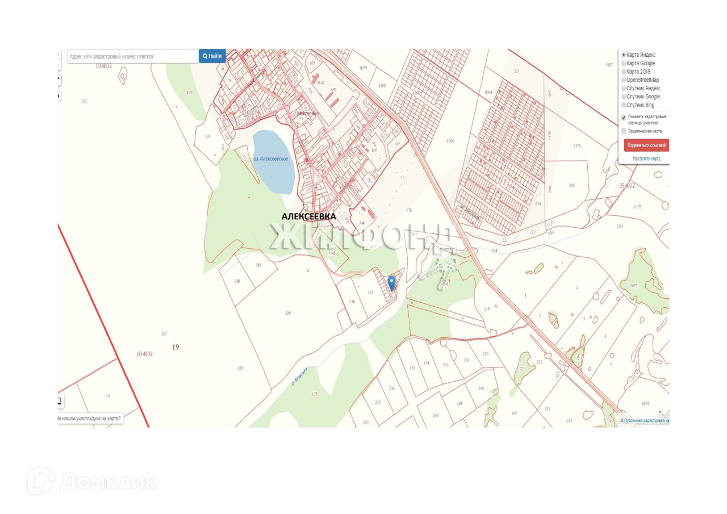The width and height of the screenshot is (727, 514).
Task: Select OpenStreetMap as the base map
Action: tap(624, 80)
